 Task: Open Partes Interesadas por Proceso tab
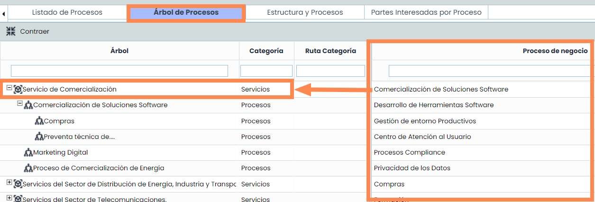[x=426, y=12]
